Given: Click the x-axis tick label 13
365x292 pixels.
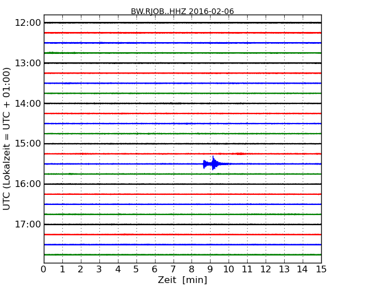Looking at the screenshot, I should pyautogui.click(x=284, y=269).
